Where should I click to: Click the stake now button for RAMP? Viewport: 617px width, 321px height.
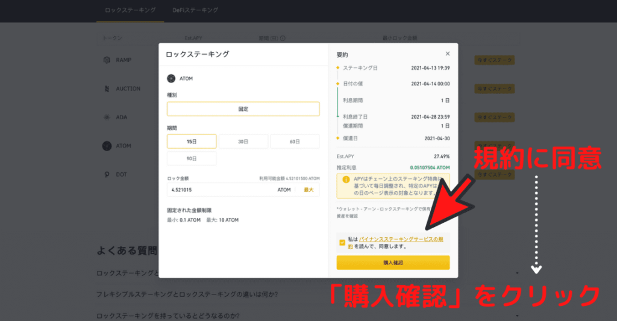click(495, 60)
